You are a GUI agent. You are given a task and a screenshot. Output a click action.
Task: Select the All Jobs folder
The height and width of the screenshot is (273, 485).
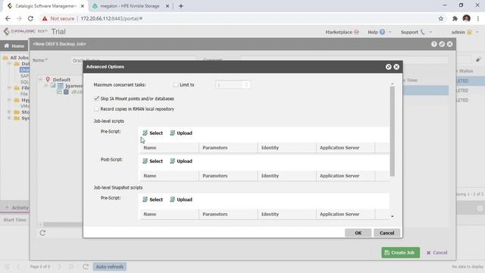click(x=16, y=58)
